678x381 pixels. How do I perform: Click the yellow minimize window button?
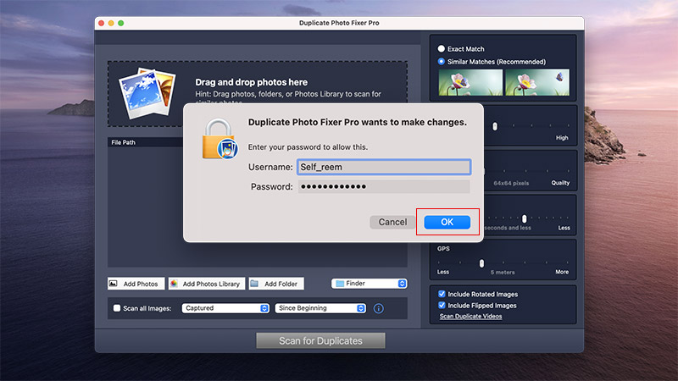click(111, 23)
